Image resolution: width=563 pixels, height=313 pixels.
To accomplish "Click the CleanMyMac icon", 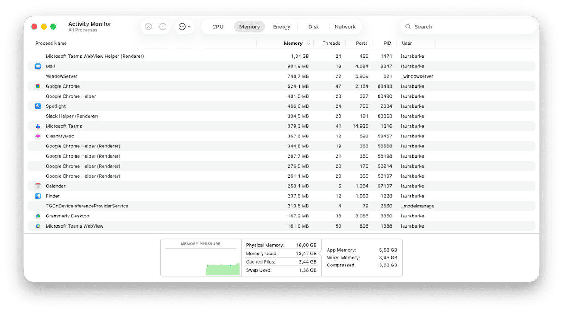I will [x=38, y=136].
